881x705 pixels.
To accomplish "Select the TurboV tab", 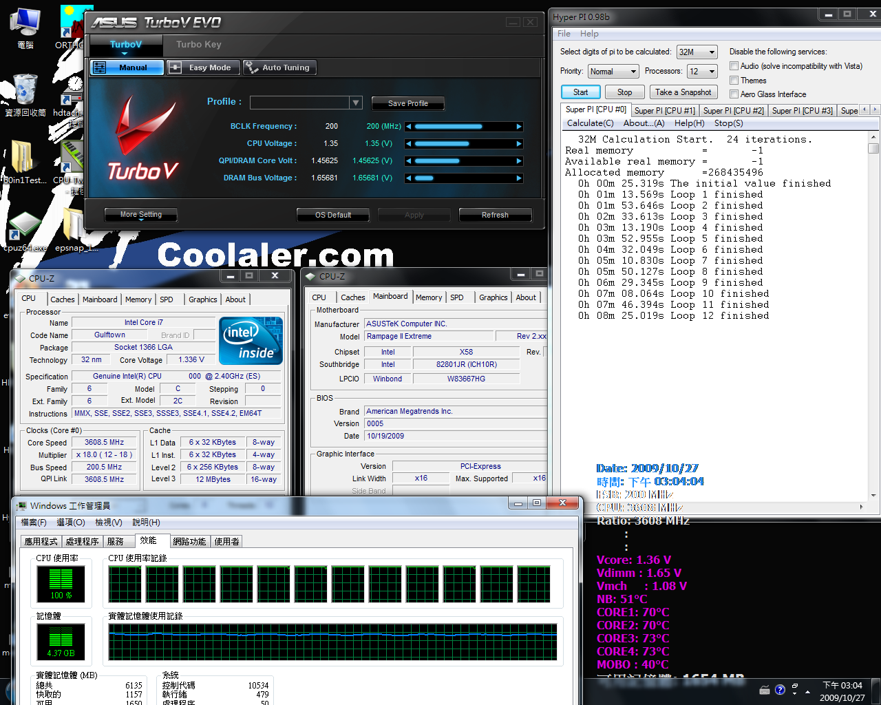I will (x=126, y=45).
